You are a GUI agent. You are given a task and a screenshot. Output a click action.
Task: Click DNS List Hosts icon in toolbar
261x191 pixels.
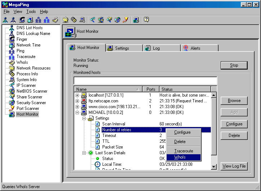coord(5,20)
